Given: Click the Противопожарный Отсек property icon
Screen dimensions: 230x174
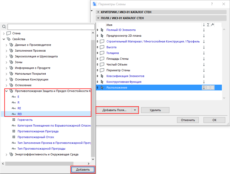Looking at the screenshot, I should (x=14, y=137).
